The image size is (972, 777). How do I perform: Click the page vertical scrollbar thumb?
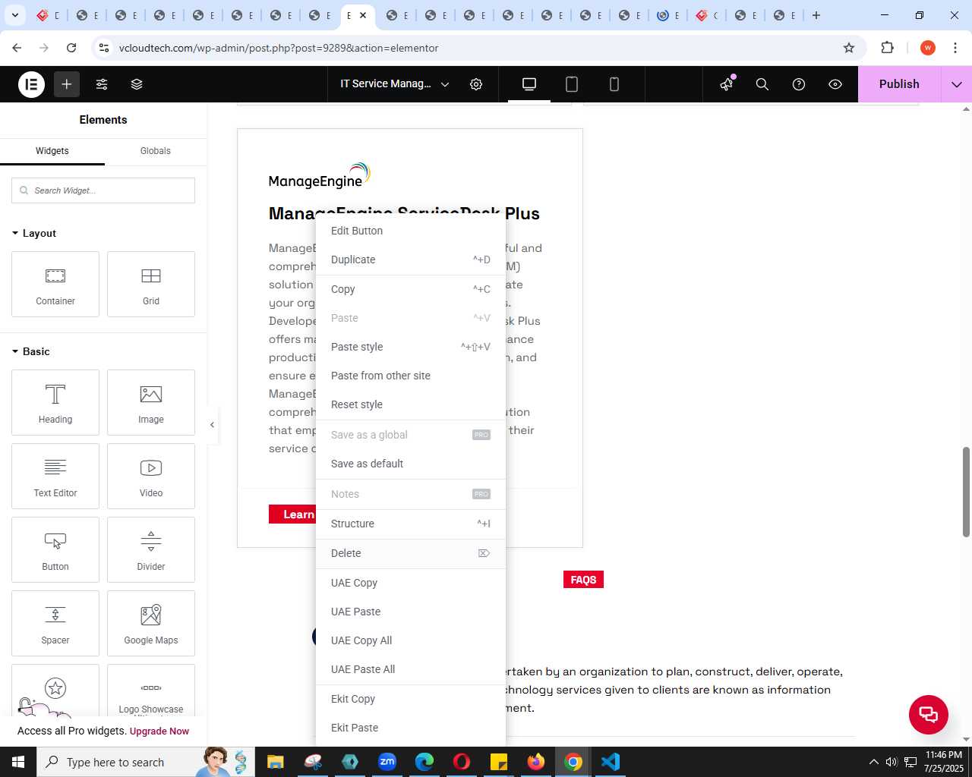966,492
